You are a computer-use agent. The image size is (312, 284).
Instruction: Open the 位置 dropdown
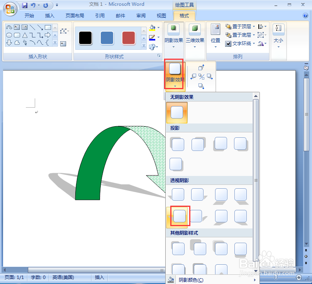point(215,36)
